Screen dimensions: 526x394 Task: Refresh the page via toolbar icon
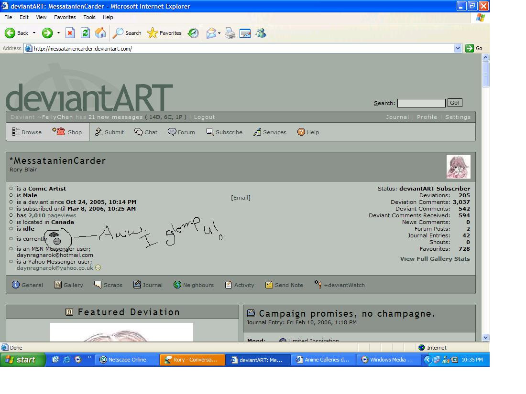coord(85,33)
